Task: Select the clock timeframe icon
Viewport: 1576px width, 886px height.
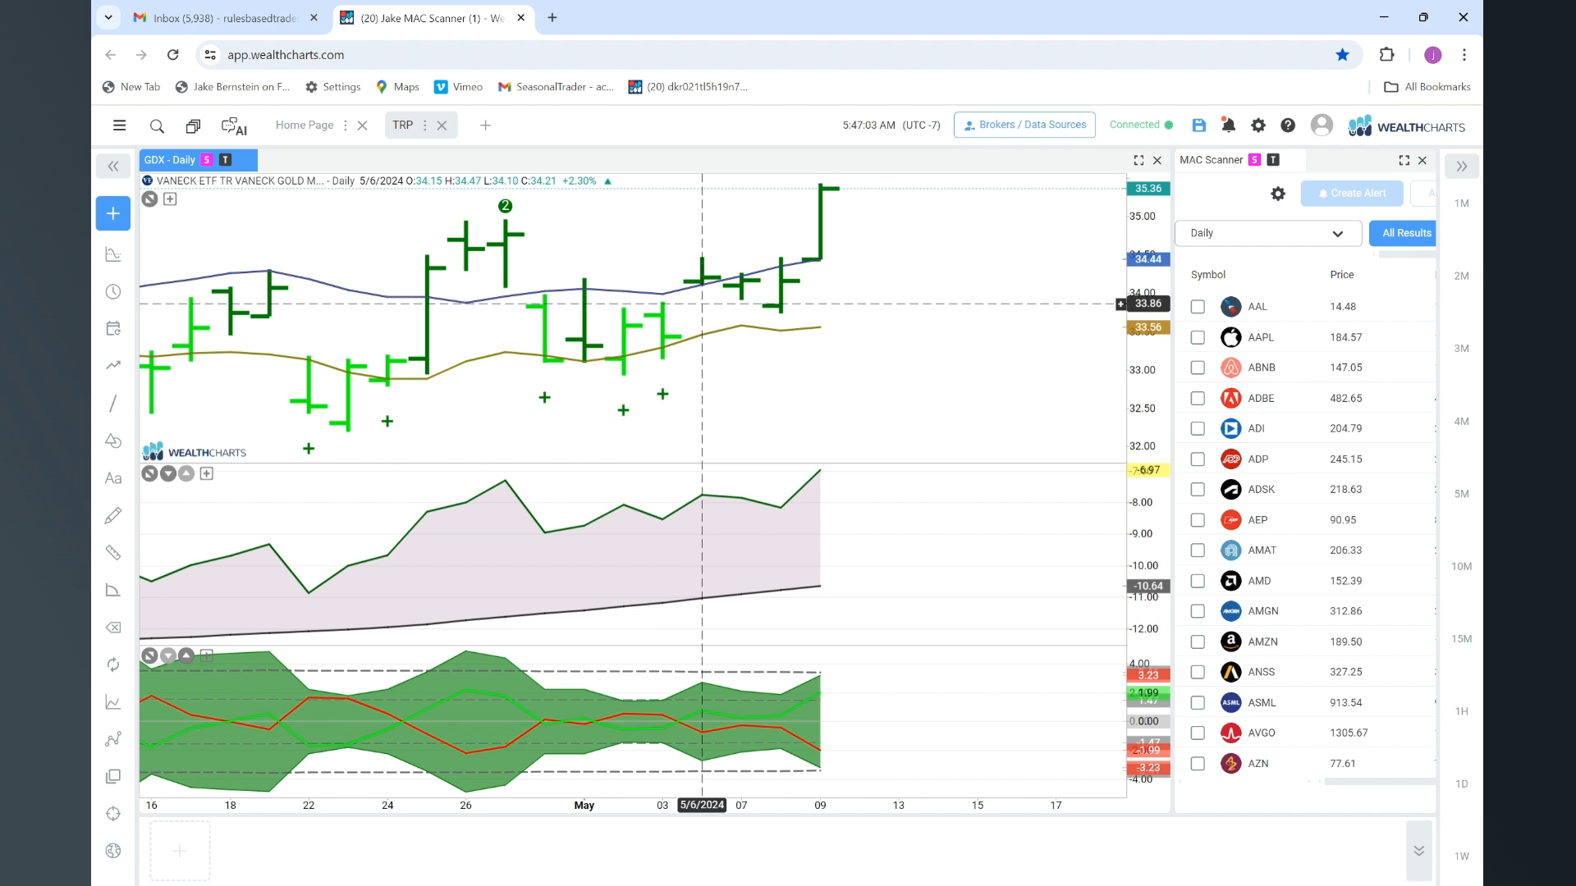Action: [113, 292]
